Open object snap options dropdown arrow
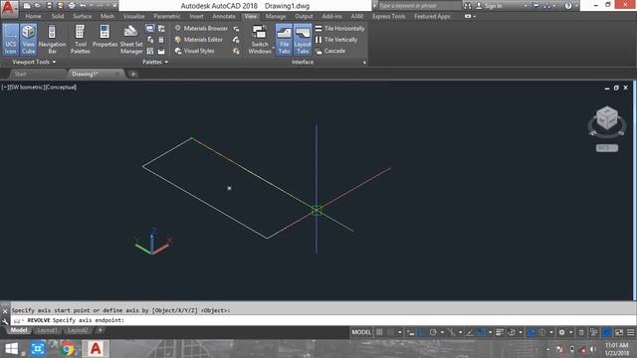Image resolution: width=637 pixels, height=358 pixels. point(490,332)
